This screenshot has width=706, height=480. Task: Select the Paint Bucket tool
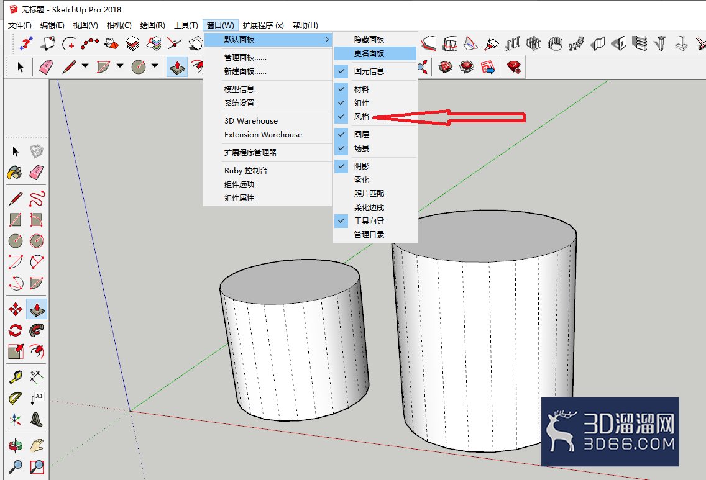(x=16, y=173)
